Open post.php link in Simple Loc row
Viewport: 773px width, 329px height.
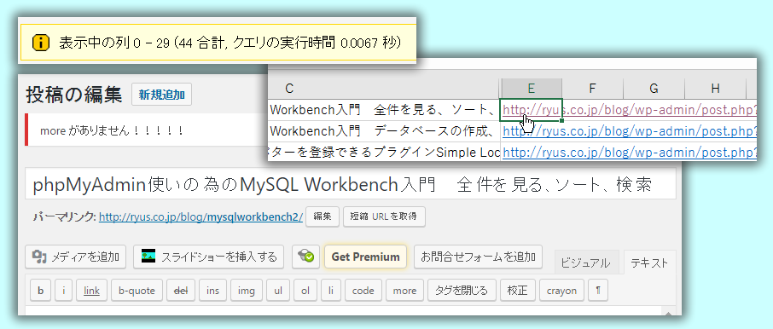coord(630,153)
